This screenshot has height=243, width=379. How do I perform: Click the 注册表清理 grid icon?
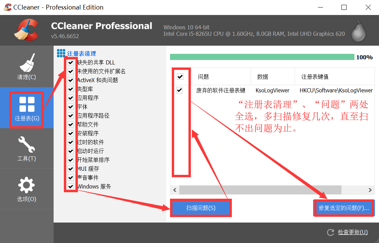(x=61, y=53)
